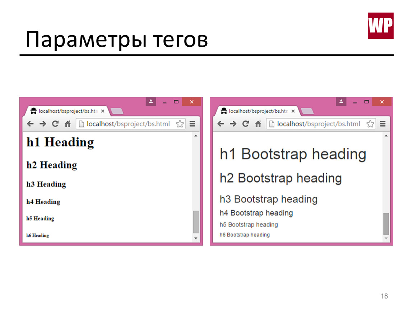
Task: Reload the page in the left browser window
Action: pos(55,124)
